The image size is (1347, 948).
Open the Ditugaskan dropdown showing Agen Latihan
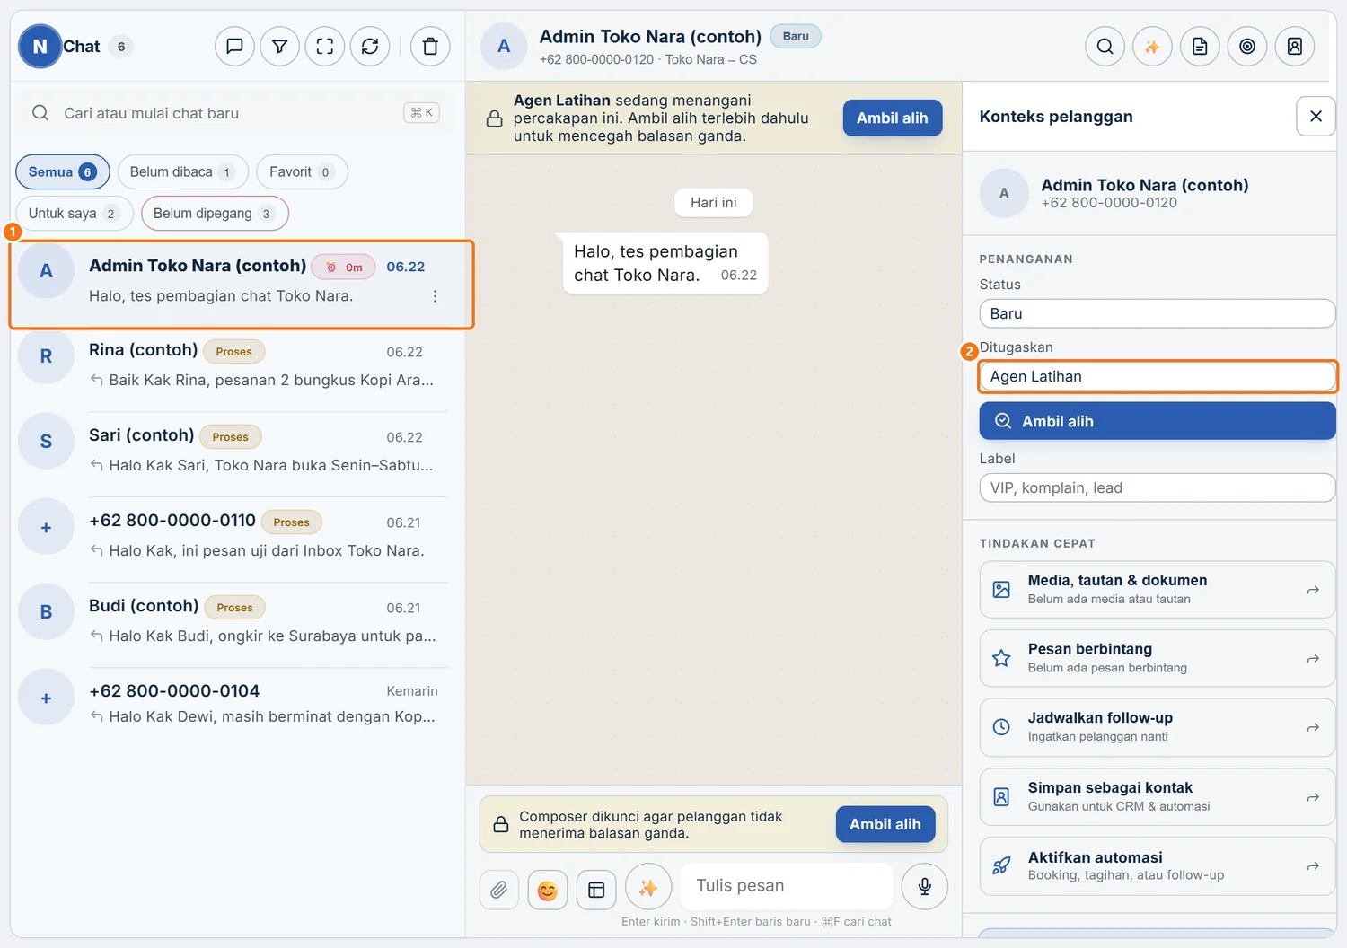tap(1157, 376)
